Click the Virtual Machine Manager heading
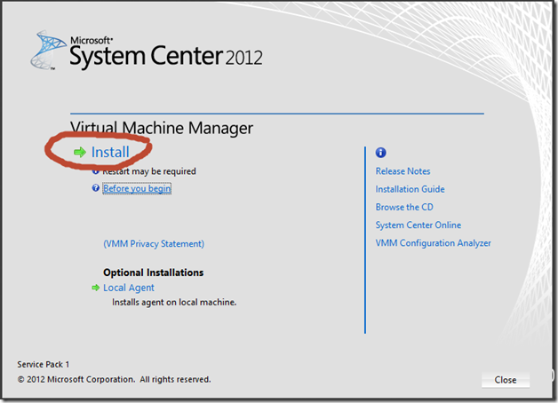The image size is (558, 403). (162, 128)
